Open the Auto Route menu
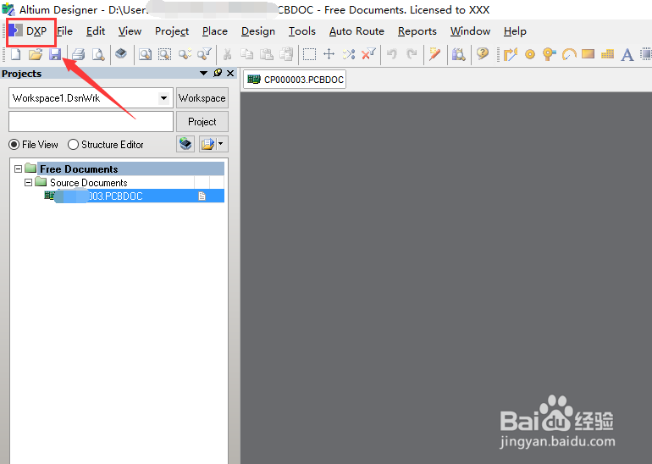The image size is (652, 464). [356, 31]
